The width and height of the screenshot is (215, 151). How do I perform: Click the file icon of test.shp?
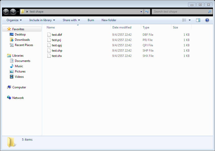(x=49, y=50)
